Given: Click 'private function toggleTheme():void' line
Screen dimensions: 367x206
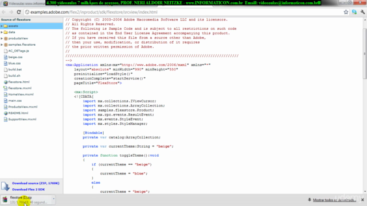Looking at the screenshot, I should pos(120,155).
